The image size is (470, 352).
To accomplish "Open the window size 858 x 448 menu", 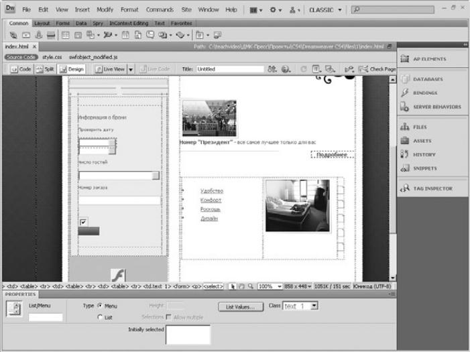I will (298, 287).
